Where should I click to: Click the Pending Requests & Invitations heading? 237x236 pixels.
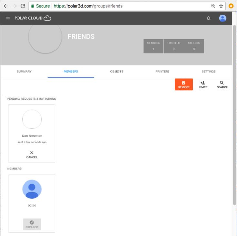click(x=32, y=99)
